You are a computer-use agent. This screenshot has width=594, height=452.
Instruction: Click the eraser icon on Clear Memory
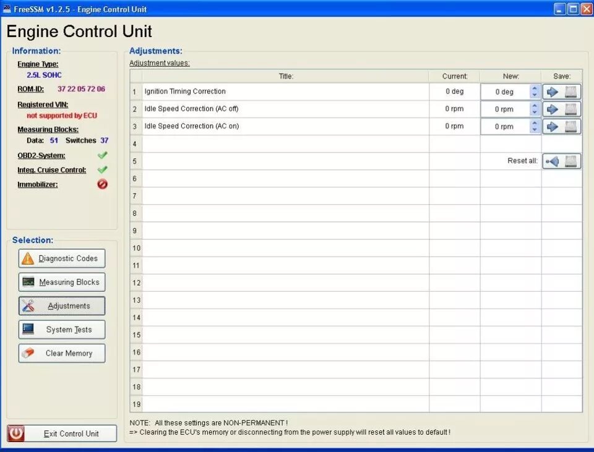pyautogui.click(x=28, y=353)
